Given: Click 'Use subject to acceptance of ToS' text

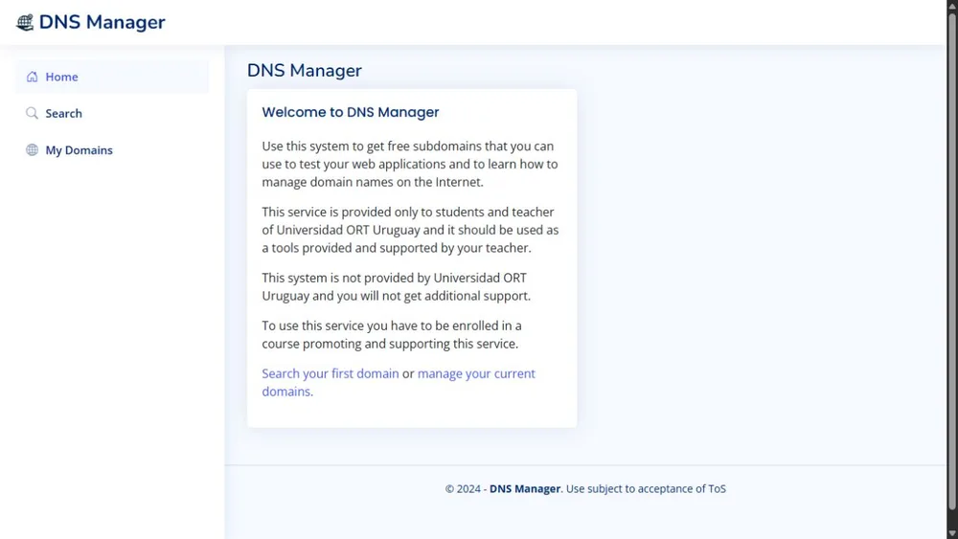Looking at the screenshot, I should tap(646, 488).
